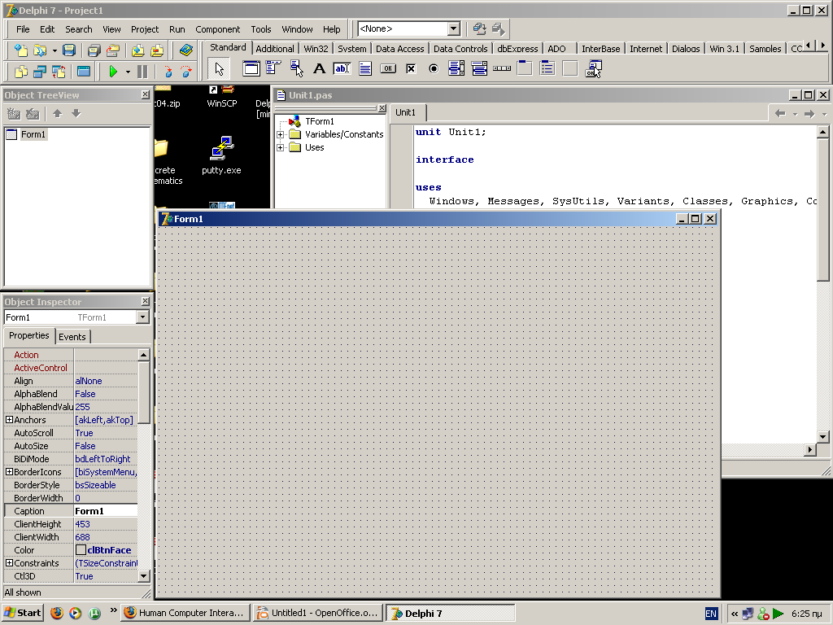Screen dimensions: 833x625
Task: Select the Unit1 editor tab
Action: tap(405, 112)
